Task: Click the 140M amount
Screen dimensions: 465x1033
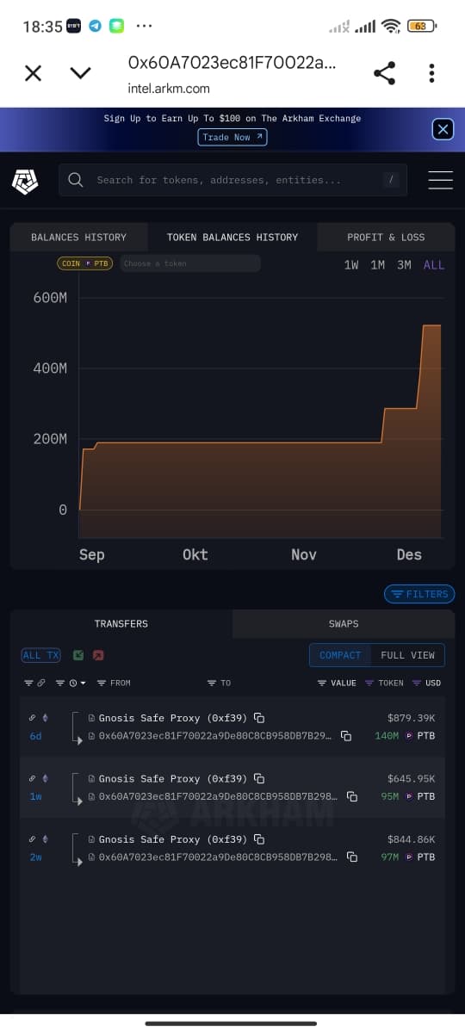Action: pyautogui.click(x=387, y=736)
